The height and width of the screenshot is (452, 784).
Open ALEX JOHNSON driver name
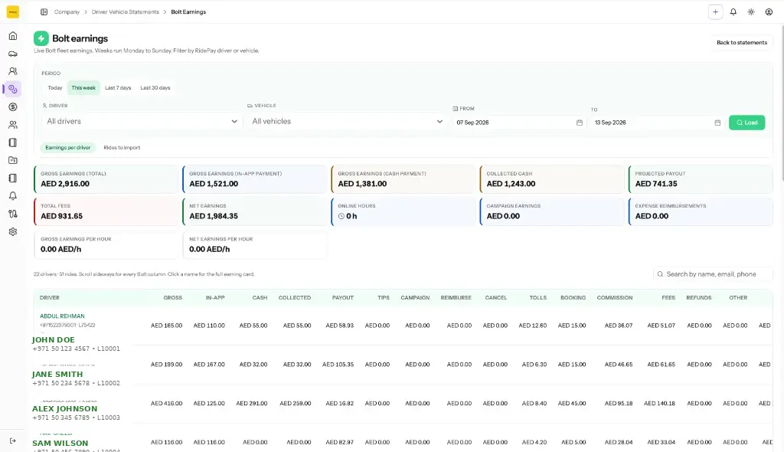click(64, 409)
